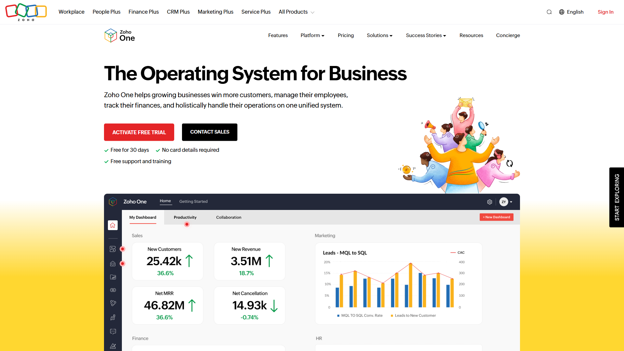Image resolution: width=624 pixels, height=351 pixels.
Task: Click red hotspot beside mail sidebar icon
Action: 123,264
